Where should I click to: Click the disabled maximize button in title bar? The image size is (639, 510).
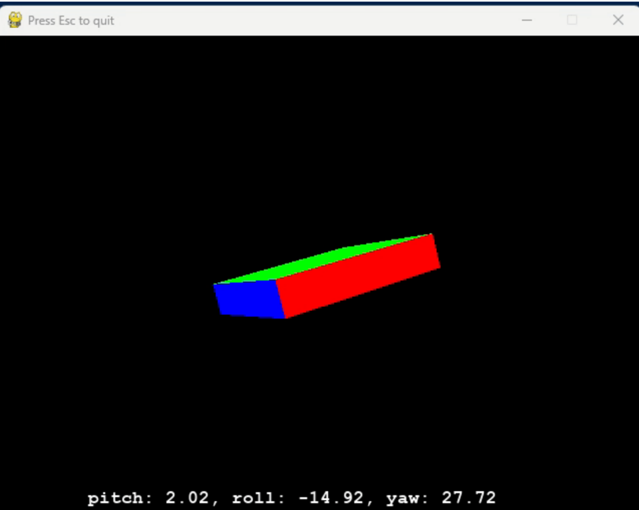click(x=572, y=20)
